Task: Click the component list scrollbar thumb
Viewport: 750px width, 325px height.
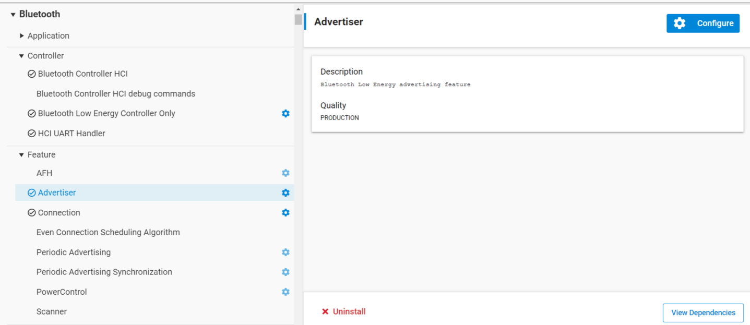Action: 298,20
